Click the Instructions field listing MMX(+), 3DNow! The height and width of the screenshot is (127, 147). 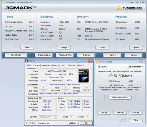click(x=65, y=94)
